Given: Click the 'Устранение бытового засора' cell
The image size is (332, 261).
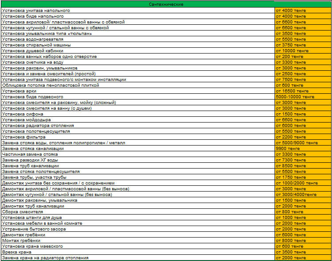Looking at the screenshot, I should coord(138,229).
